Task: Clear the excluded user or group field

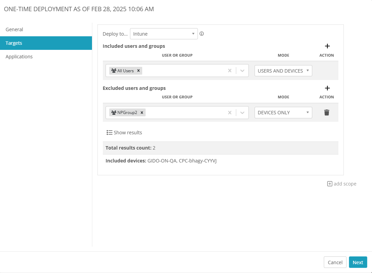Action: click(x=229, y=113)
